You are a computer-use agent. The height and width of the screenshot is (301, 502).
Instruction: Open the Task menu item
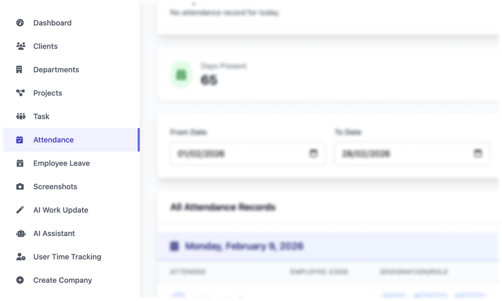(x=41, y=116)
